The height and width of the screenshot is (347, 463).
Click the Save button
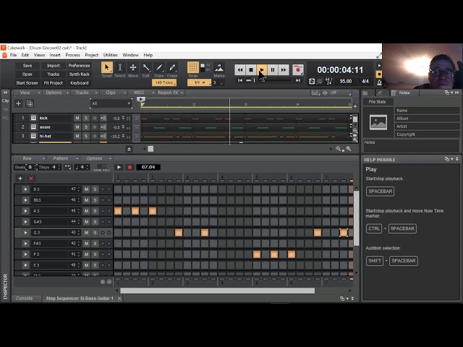tap(27, 66)
